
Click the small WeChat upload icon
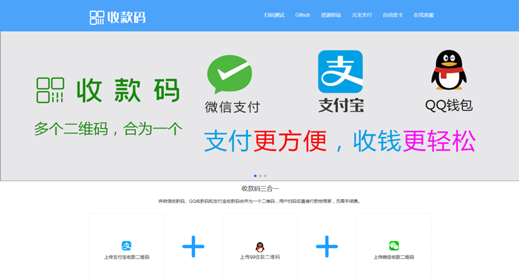[x=394, y=245]
